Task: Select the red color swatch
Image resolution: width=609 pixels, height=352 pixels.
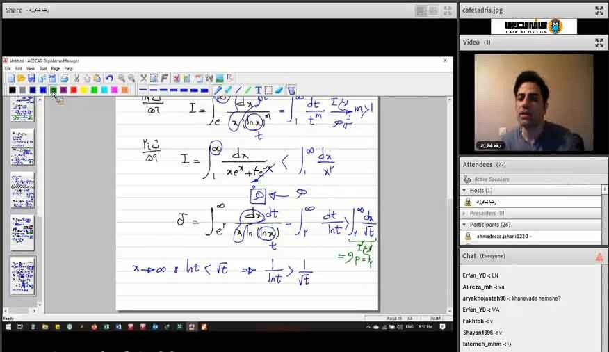Action: coord(74,90)
